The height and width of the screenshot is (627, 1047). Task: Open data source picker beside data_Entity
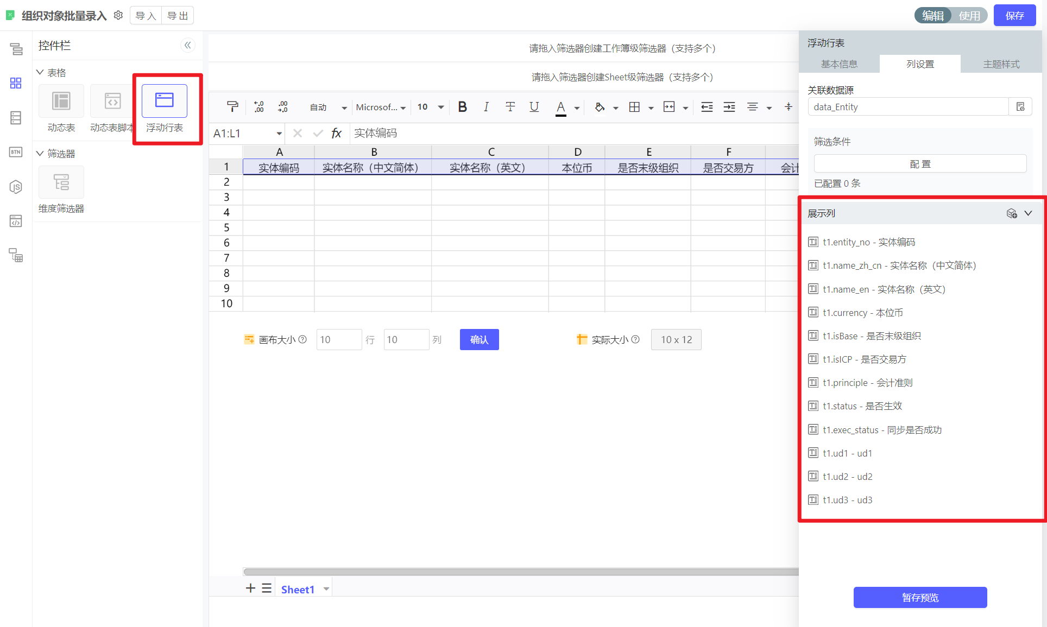click(1020, 107)
